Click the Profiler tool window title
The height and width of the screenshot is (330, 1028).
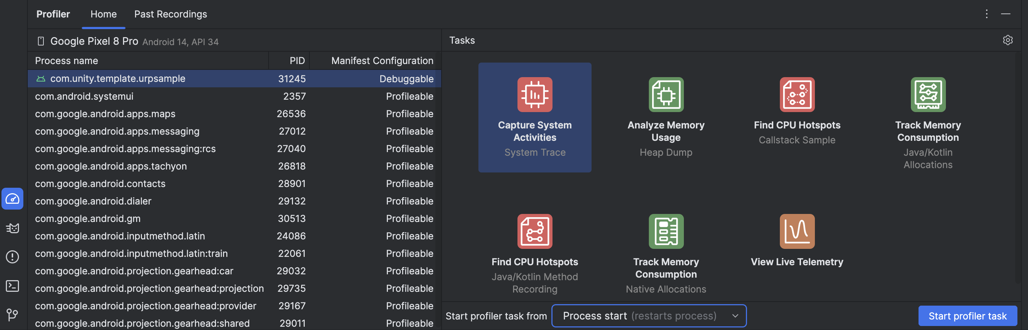click(53, 14)
